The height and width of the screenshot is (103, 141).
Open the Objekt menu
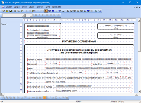(x=32, y=7)
